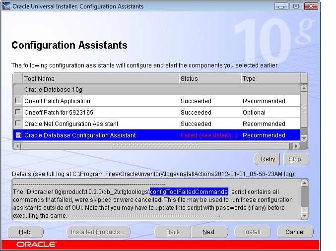Click the Install button
336x251 pixels.
pos(253,232)
